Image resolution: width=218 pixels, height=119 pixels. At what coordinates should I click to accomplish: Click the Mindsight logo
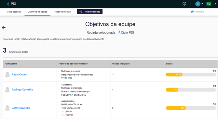coord(197,12)
